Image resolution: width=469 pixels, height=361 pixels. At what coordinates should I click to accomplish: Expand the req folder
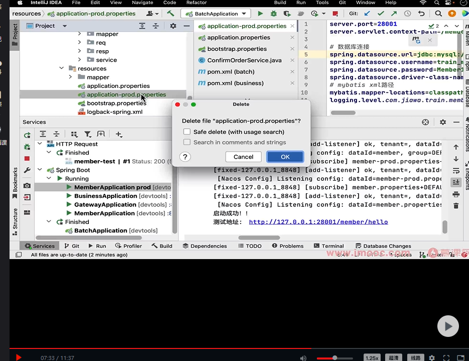point(79,43)
